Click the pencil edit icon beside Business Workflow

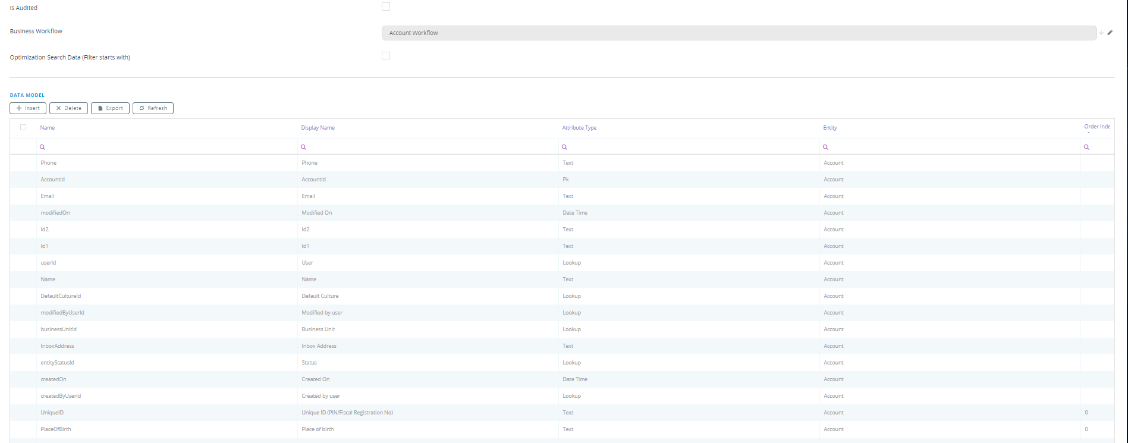(x=1110, y=33)
